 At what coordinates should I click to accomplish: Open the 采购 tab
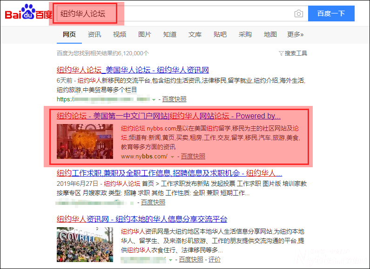pos(245,35)
